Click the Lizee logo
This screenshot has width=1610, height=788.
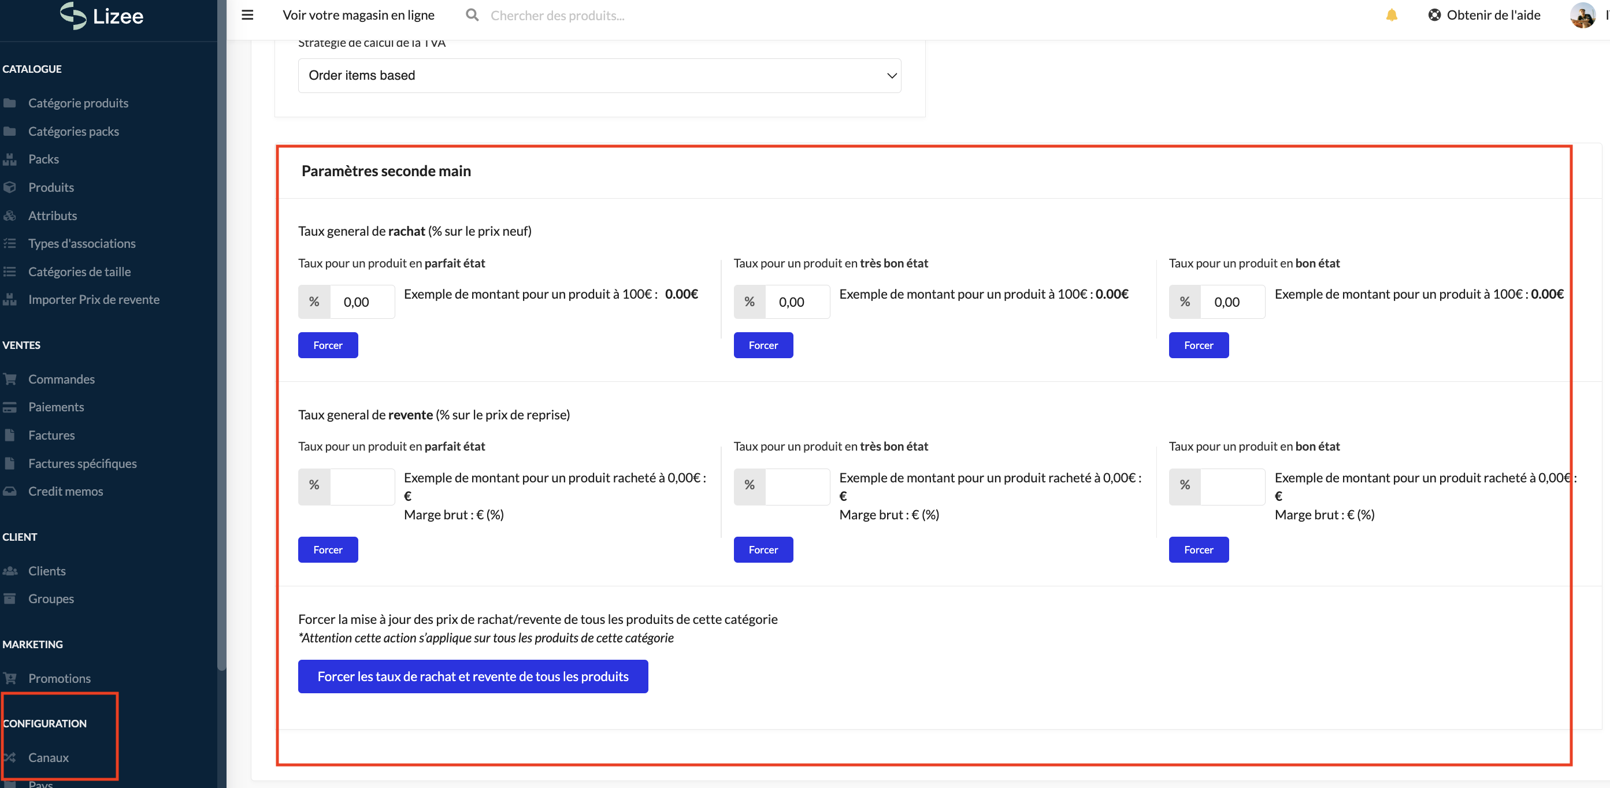102,15
